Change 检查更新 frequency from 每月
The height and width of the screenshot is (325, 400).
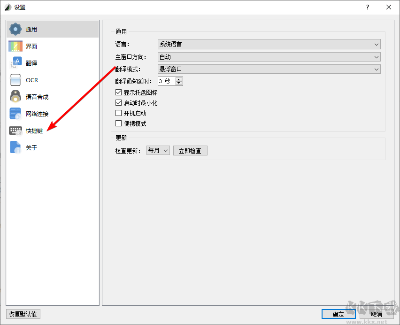[158, 150]
